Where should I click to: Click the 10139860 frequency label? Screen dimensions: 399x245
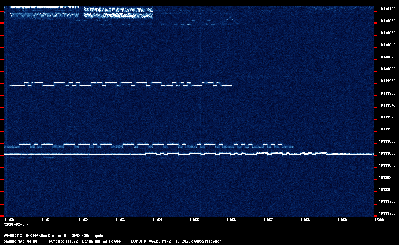click(x=387, y=154)
